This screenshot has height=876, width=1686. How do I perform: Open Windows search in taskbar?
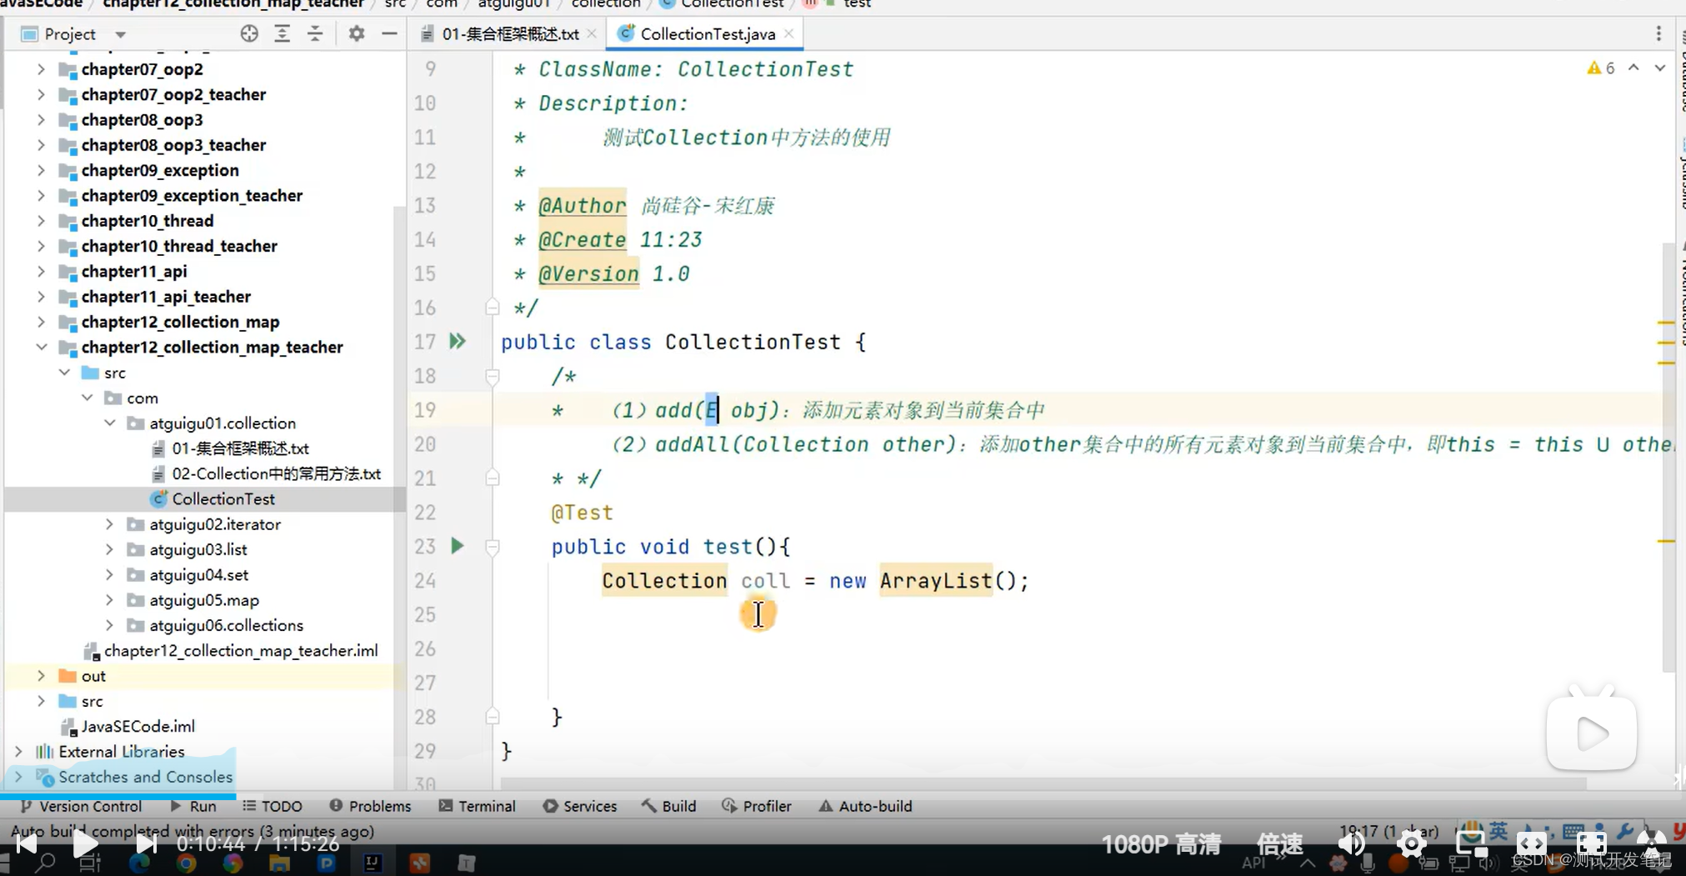[x=45, y=863]
